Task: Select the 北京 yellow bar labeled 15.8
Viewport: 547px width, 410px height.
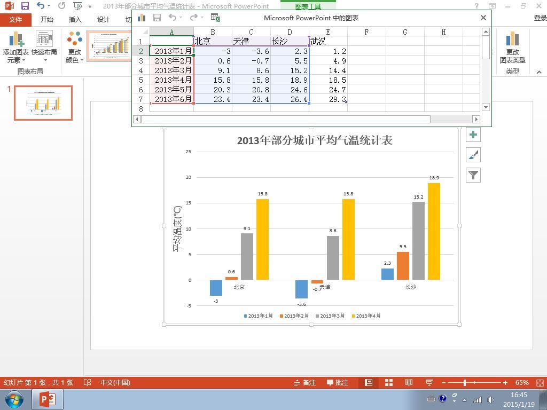Action: (x=262, y=239)
